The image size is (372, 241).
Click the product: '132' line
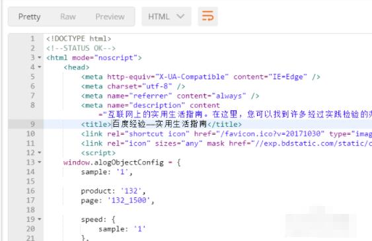point(113,191)
